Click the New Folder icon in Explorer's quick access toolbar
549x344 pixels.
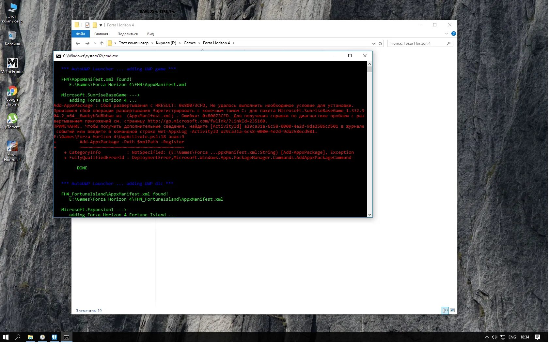pyautogui.click(x=95, y=25)
